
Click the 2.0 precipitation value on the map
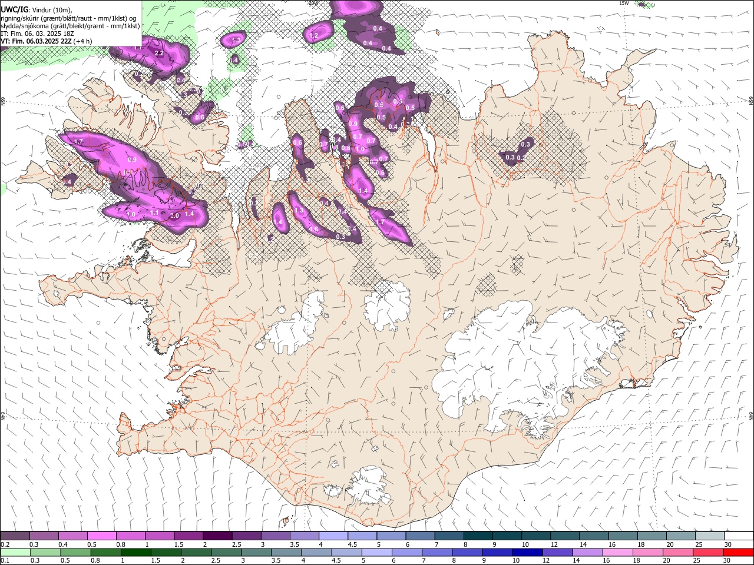click(174, 216)
